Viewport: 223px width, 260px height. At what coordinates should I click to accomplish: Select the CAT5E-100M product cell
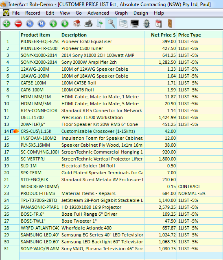(x=40, y=83)
